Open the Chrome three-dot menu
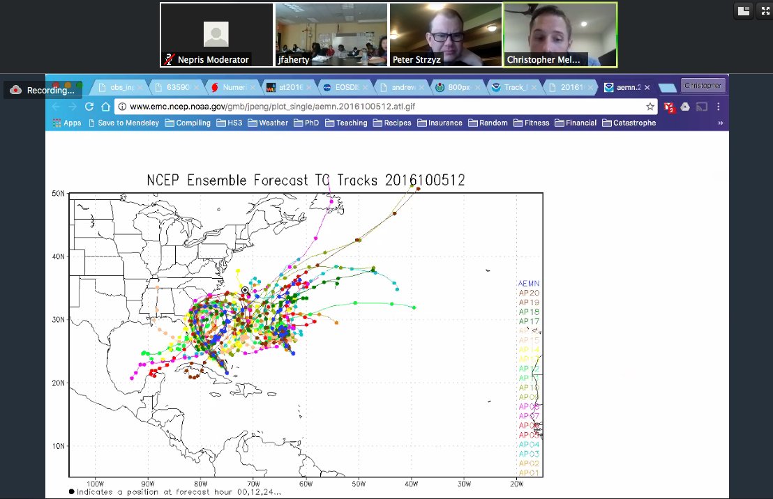The width and height of the screenshot is (773, 499). click(719, 107)
